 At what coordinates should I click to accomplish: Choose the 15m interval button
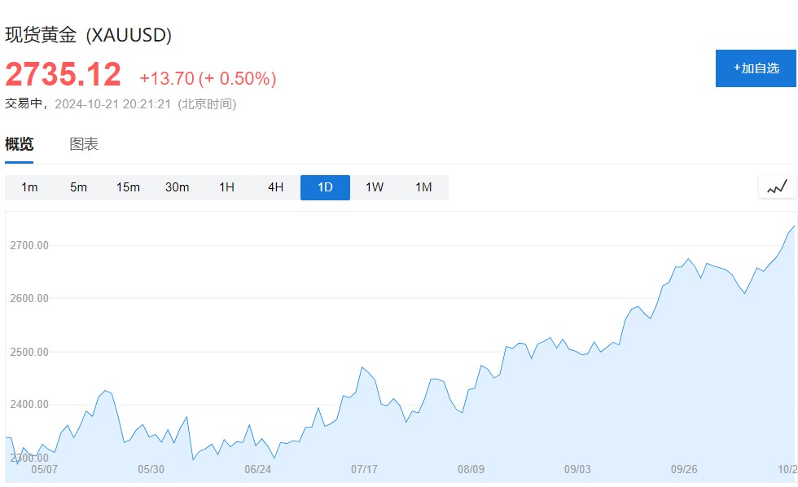[x=128, y=187]
